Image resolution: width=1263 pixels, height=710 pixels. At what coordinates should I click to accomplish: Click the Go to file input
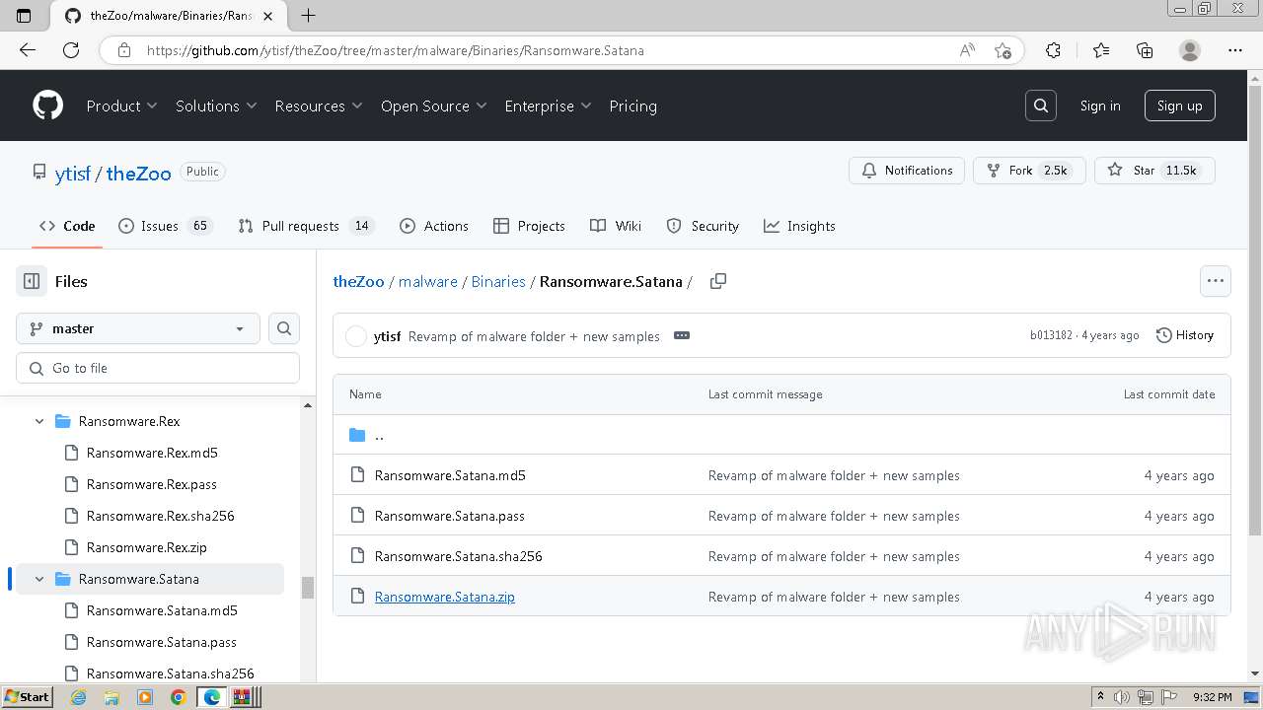(158, 368)
